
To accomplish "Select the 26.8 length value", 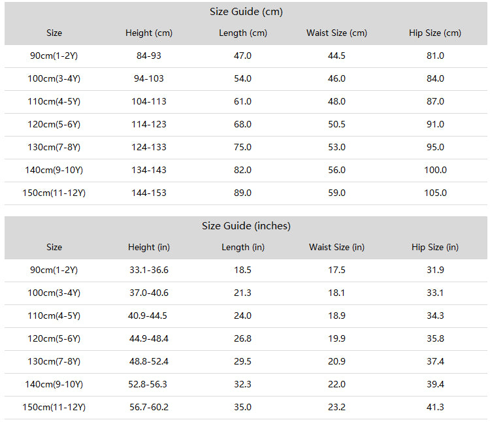I will [243, 338].
